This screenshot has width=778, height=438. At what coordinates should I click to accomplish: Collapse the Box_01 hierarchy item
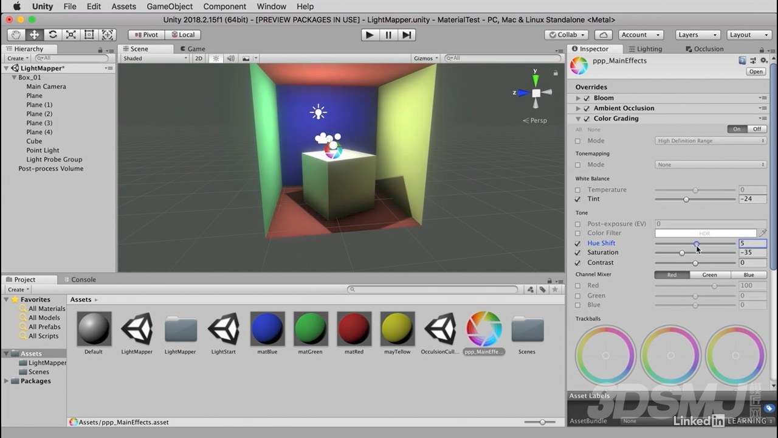click(14, 77)
